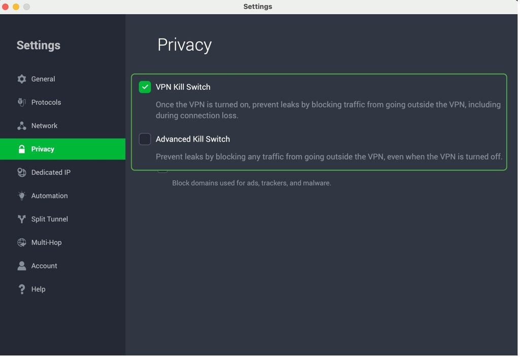Click the General gear icon
This screenshot has height=357, width=520.
coord(21,79)
